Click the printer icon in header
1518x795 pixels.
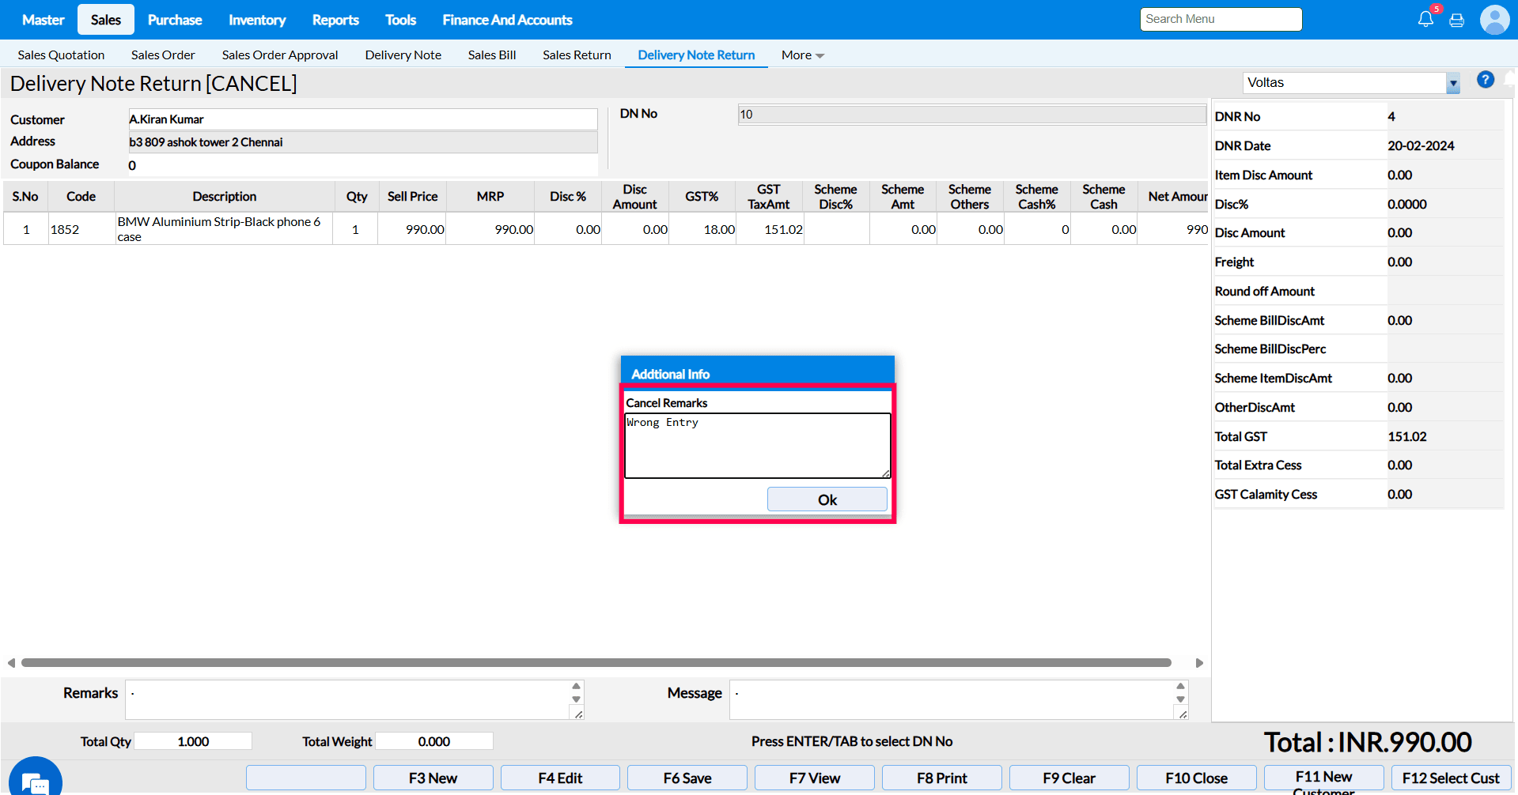(x=1457, y=20)
